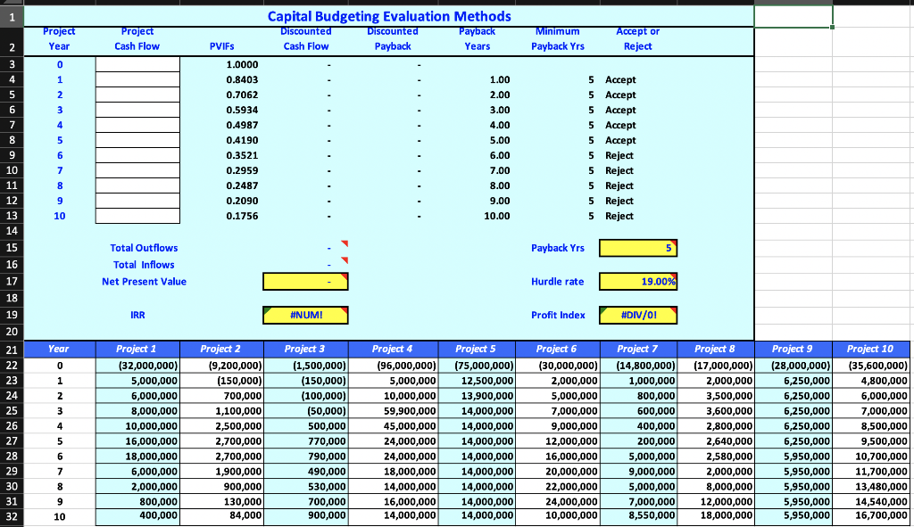Click row header 22
The width and height of the screenshot is (914, 527).
[11, 364]
